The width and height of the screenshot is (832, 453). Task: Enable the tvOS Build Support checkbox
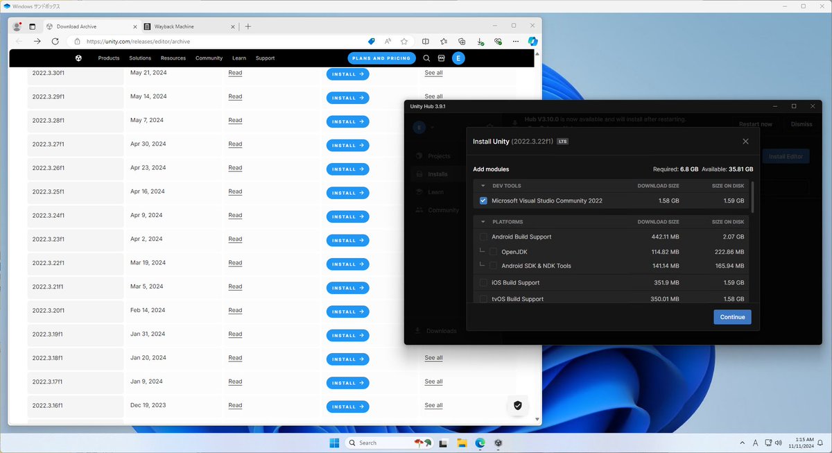(x=483, y=299)
